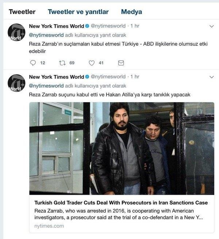
Task: Click the reply icon on first tweet
Action: click(x=33, y=63)
